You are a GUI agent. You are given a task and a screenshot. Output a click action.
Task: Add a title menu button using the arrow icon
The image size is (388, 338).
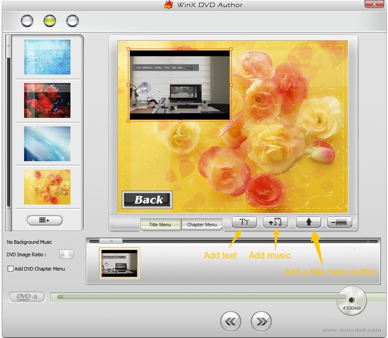(x=308, y=222)
